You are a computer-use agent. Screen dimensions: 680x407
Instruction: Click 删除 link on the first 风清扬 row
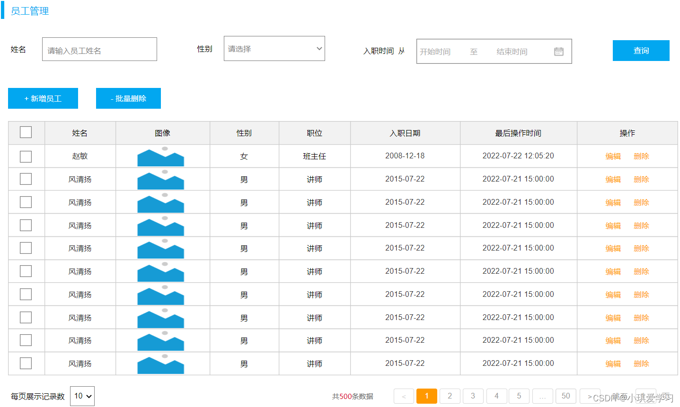641,179
